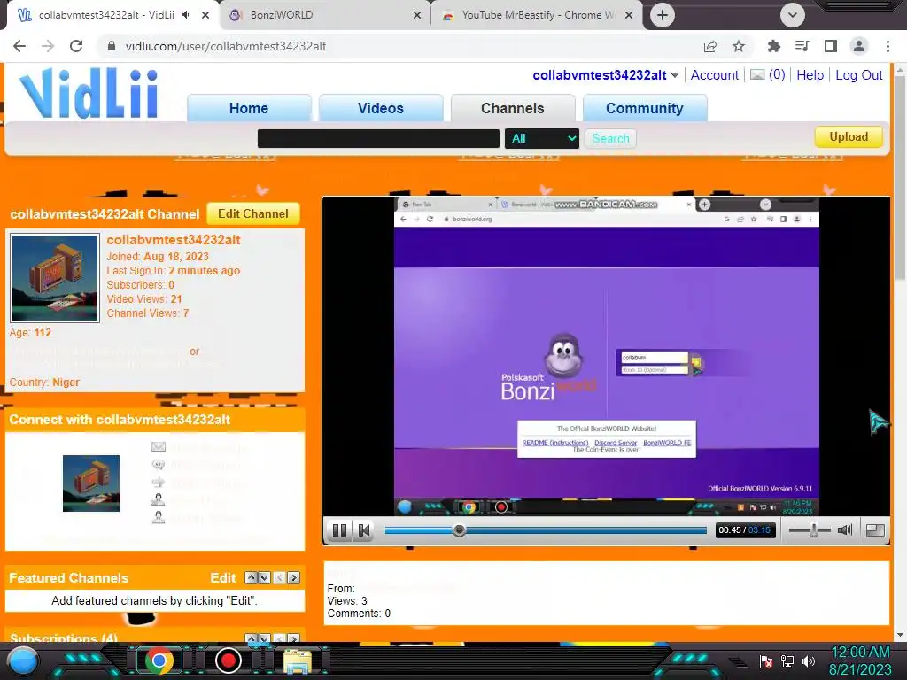The width and height of the screenshot is (907, 680).
Task: Click the address bar URL
Action: [226, 46]
